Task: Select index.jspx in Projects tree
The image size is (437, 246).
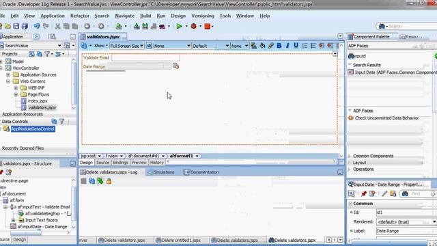Action: 38,101
